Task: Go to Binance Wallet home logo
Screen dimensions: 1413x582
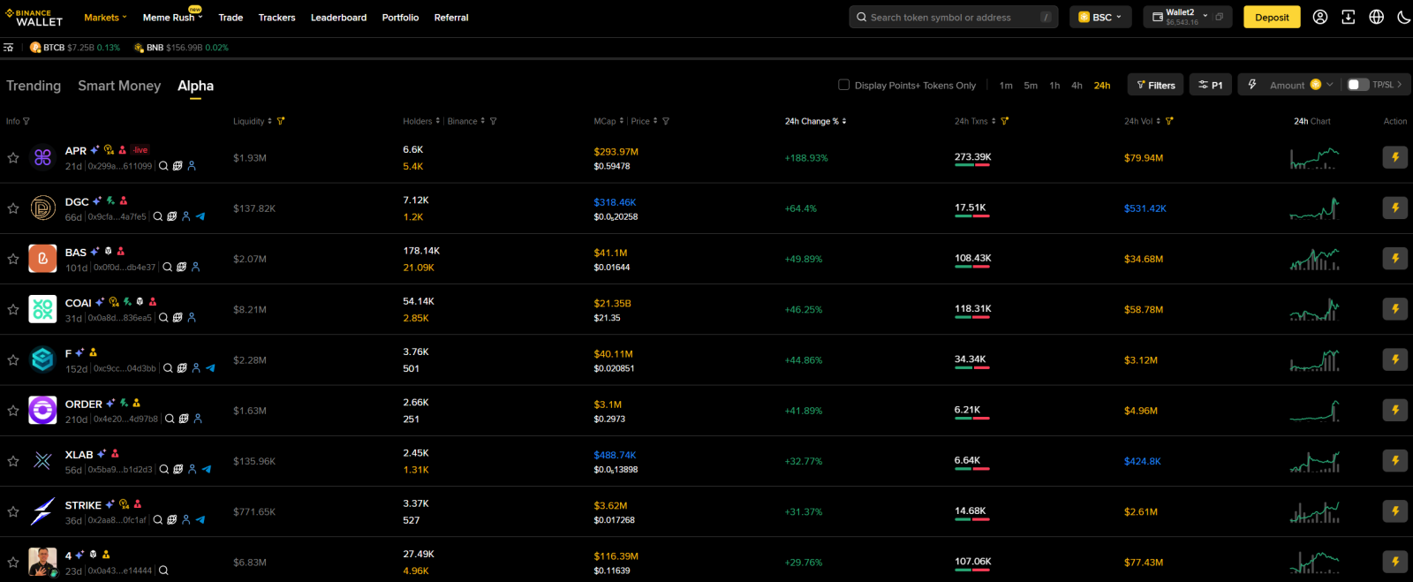Action: coord(34,17)
